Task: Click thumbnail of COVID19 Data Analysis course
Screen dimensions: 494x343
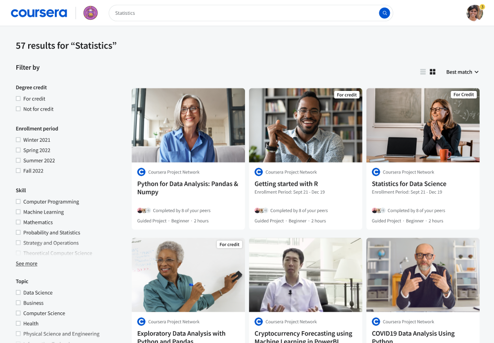Action: (x=423, y=275)
